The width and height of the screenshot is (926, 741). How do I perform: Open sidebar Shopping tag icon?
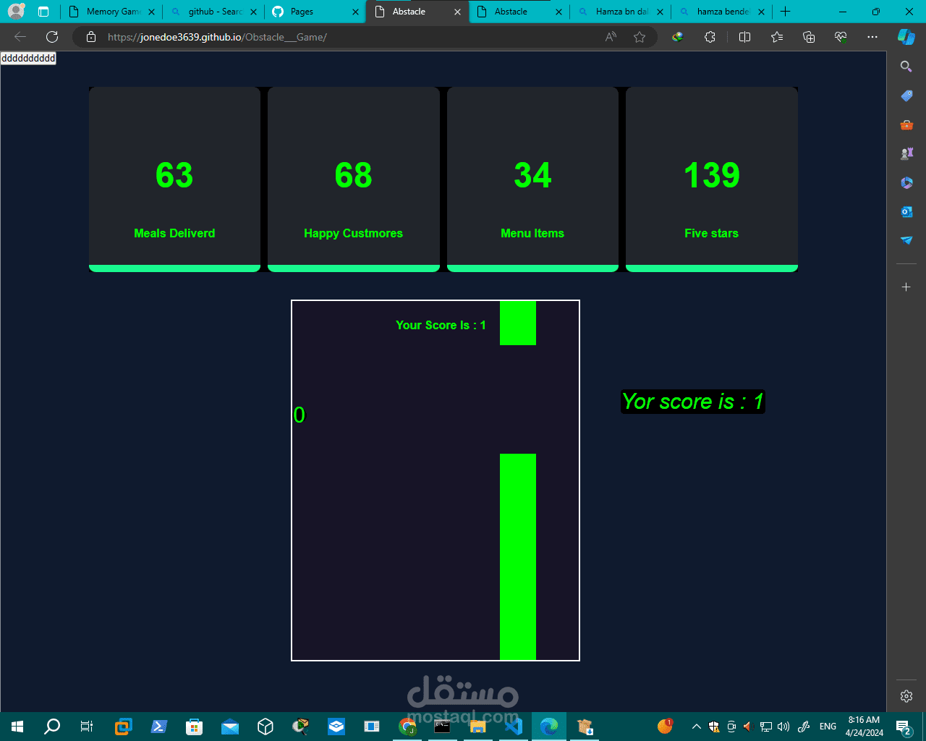coord(906,96)
